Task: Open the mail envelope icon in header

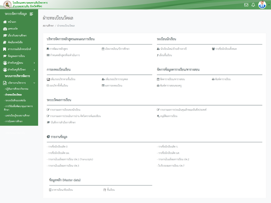Action: click(246, 5)
